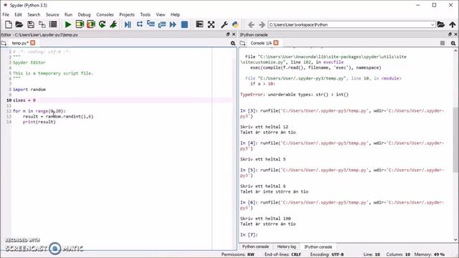Go back to previous working directory
Viewport: 459px width, 258px height.
tap(251, 24)
